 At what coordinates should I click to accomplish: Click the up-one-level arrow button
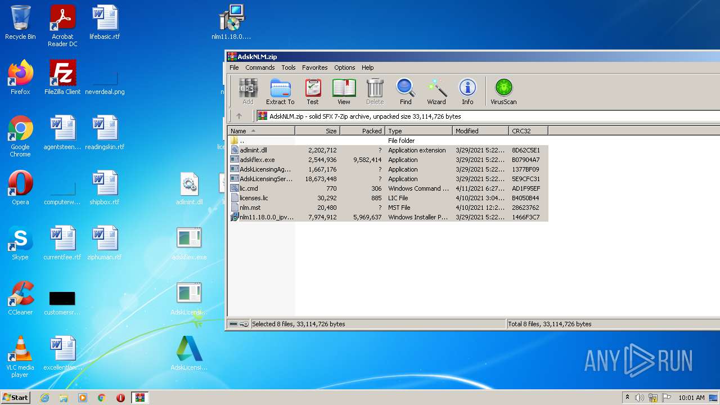[239, 116]
